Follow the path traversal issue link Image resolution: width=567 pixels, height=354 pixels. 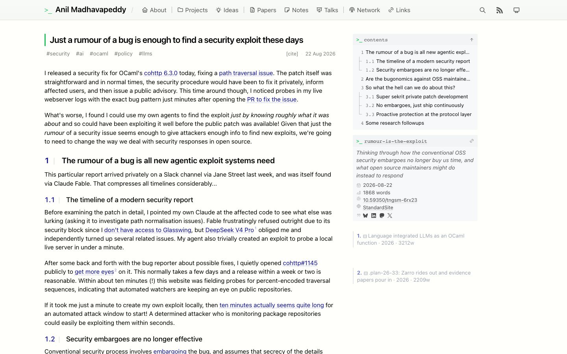point(246,73)
